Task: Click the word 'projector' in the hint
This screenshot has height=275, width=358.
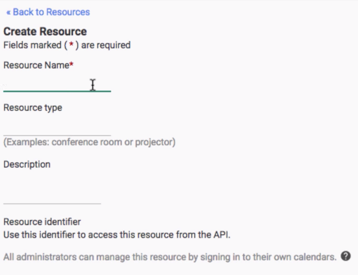Action: [154, 142]
